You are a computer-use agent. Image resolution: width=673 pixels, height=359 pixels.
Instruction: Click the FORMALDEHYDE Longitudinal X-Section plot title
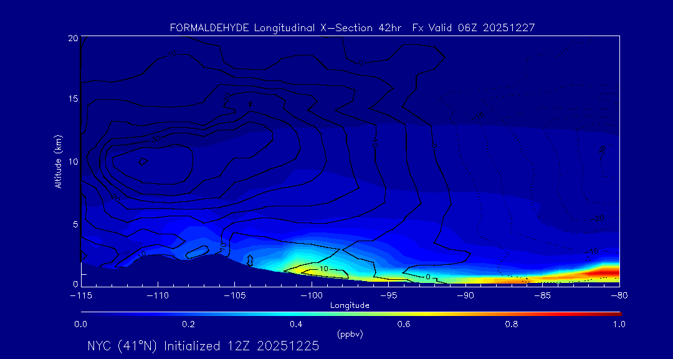352,27
